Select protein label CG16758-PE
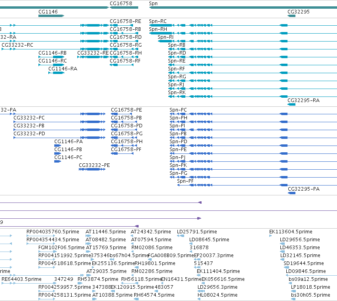The height and width of the screenshot is (301, 337). coord(126,110)
